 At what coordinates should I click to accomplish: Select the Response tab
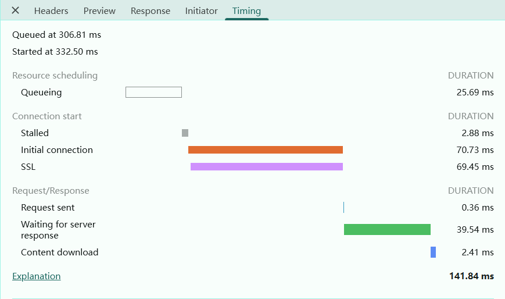(x=151, y=10)
